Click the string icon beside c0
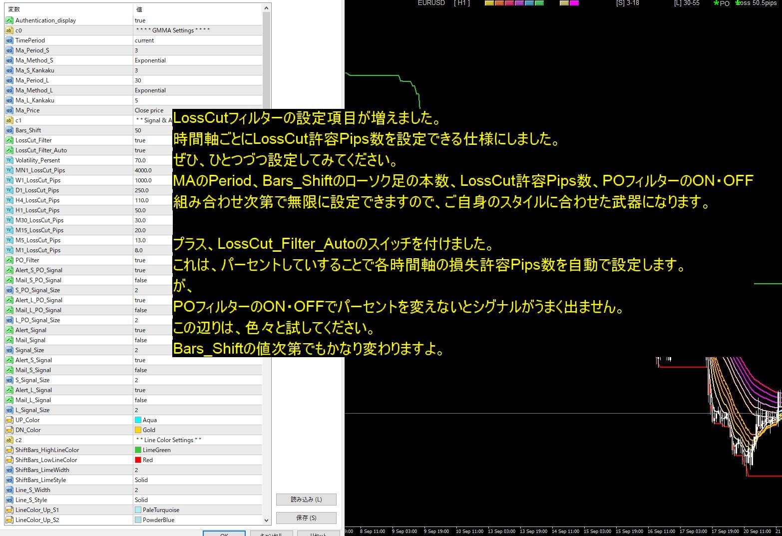 coord(9,30)
